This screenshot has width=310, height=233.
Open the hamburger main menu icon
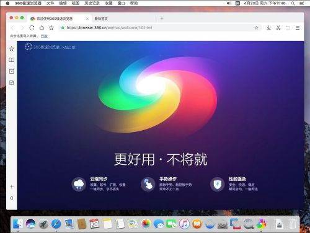click(298, 28)
